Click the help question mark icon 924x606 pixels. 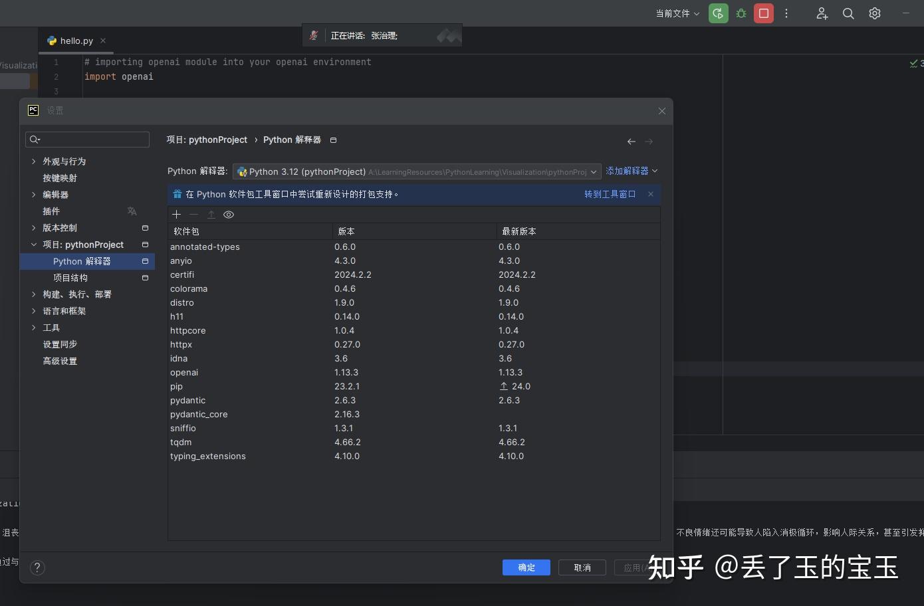click(x=37, y=567)
